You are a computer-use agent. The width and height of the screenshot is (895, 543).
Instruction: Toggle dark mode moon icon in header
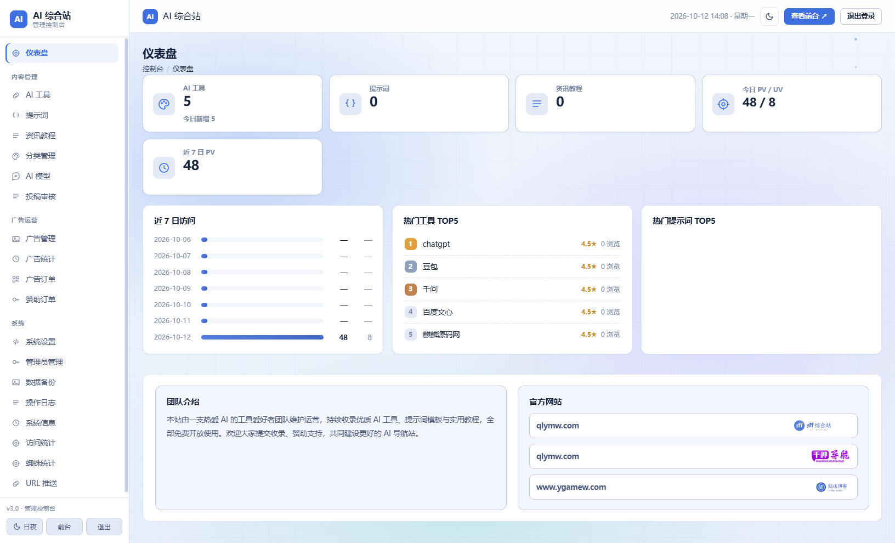pos(769,16)
